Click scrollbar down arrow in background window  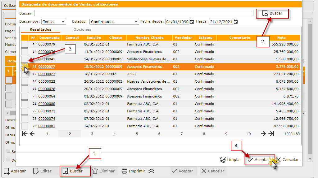click(x=310, y=159)
